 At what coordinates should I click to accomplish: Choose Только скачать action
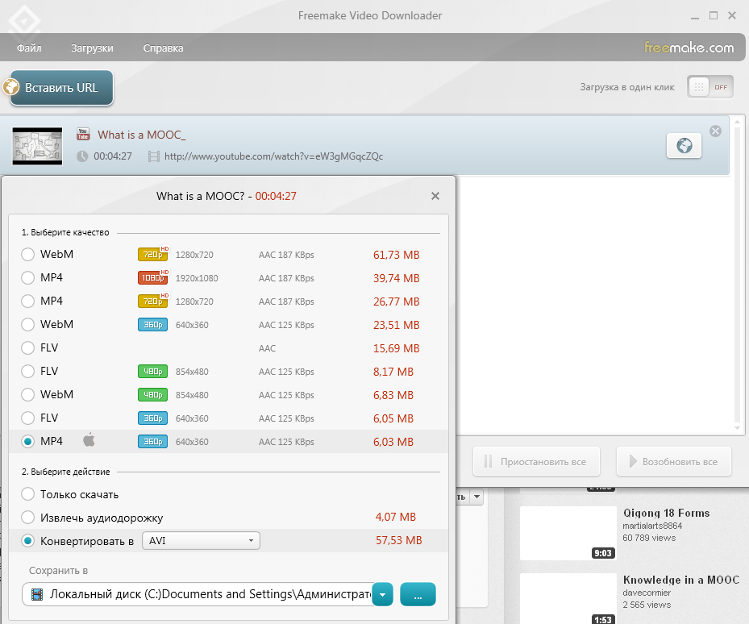(x=27, y=494)
